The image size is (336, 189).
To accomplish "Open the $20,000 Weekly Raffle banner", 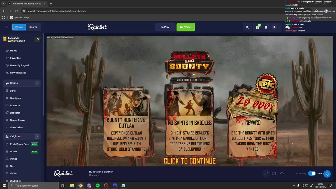I will [22, 39].
